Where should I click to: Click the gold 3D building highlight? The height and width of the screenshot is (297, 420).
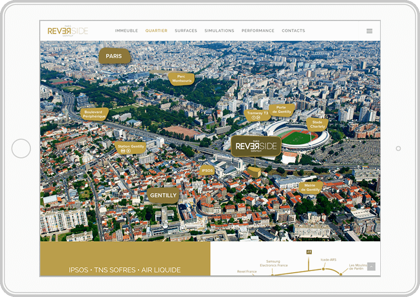coord(254,172)
